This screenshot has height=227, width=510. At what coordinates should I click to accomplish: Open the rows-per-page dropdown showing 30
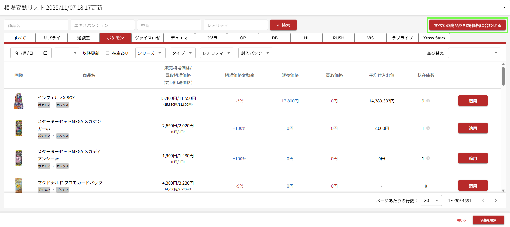(x=431, y=201)
